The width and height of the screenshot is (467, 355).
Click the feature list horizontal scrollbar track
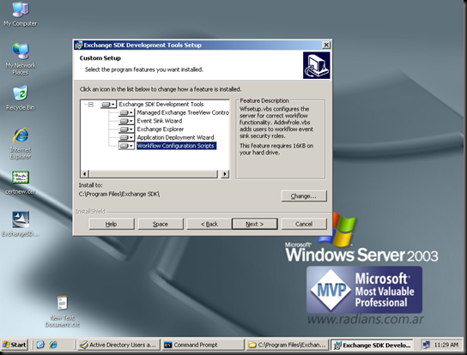155,174
